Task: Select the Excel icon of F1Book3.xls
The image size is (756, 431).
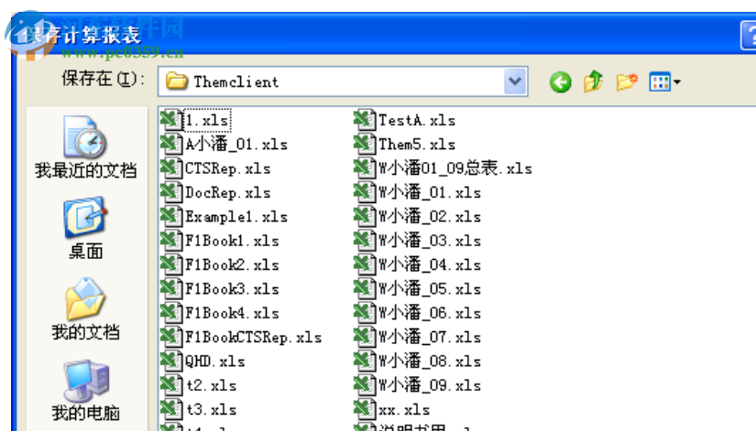Action: tap(171, 288)
